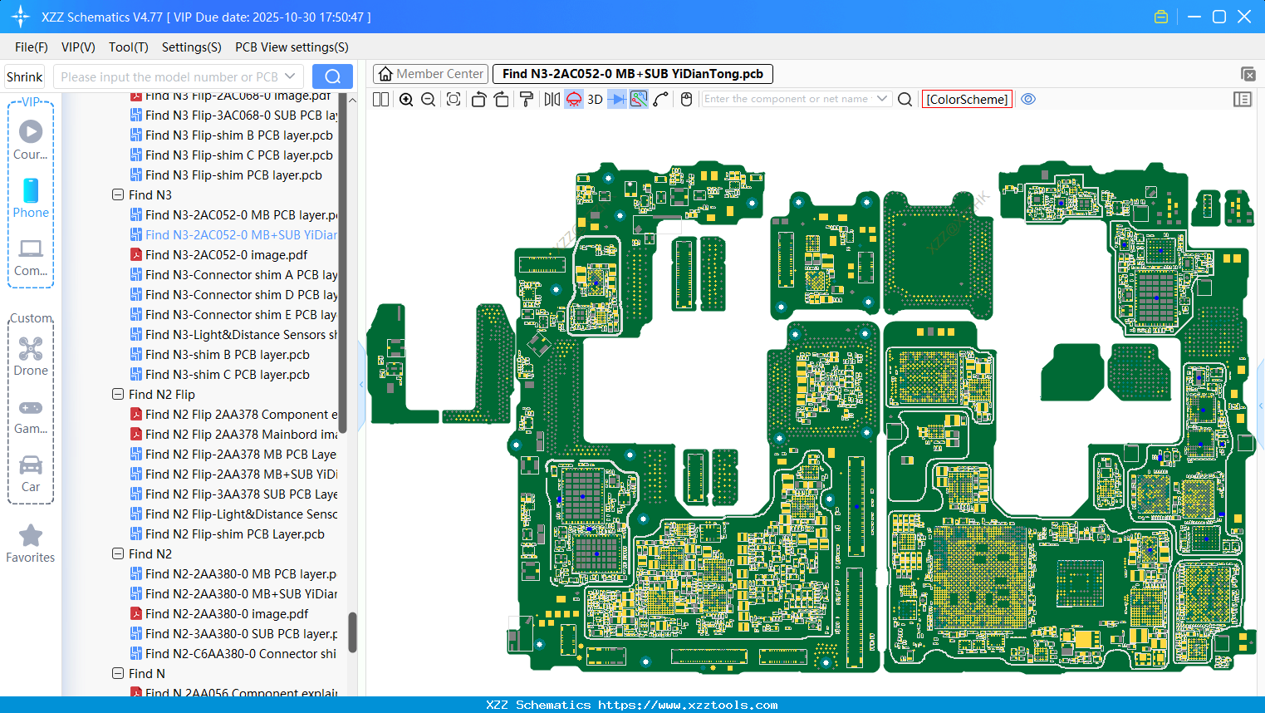The width and height of the screenshot is (1265, 713).
Task: Click the Member Center button
Action: click(x=430, y=74)
